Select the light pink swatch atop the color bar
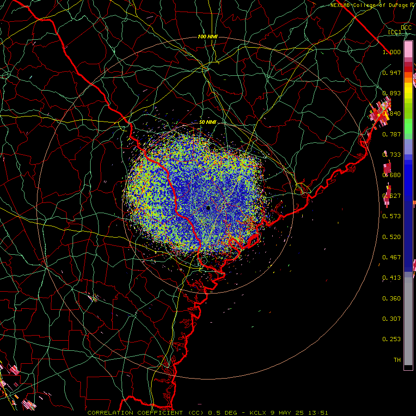The width and height of the screenshot is (416, 416). tap(408, 49)
